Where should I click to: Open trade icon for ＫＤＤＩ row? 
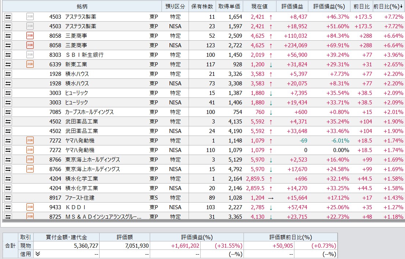tap(8, 207)
